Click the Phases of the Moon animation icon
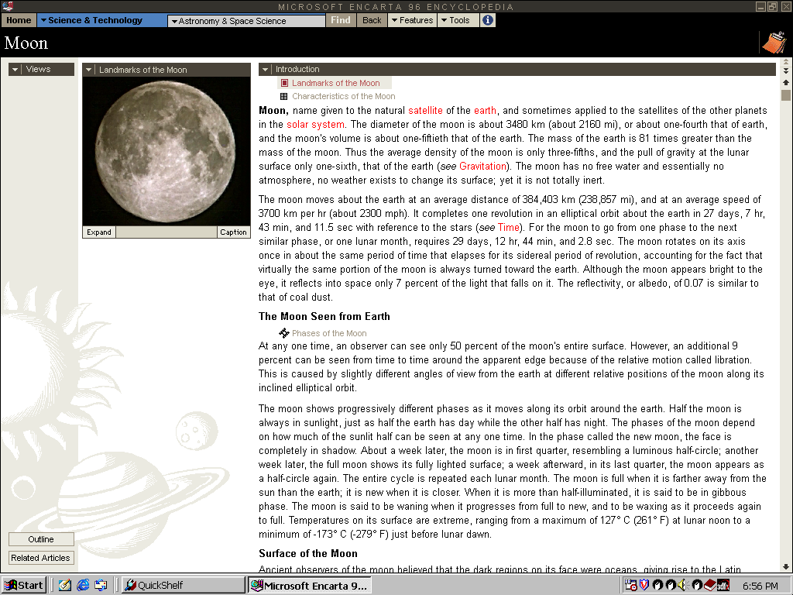 (284, 333)
